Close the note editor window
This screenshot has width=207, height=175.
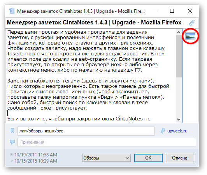[x=190, y=11]
